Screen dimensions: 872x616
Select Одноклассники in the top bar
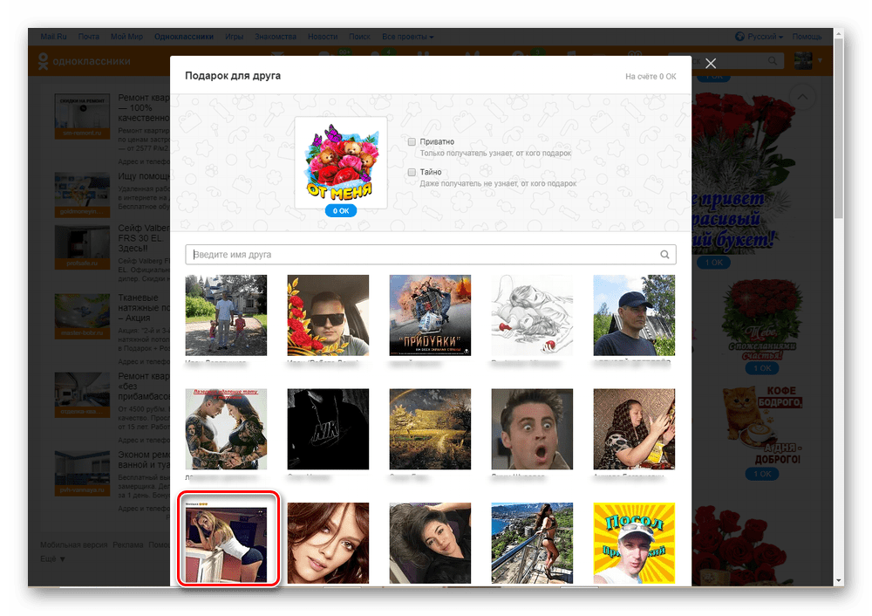[x=183, y=36]
